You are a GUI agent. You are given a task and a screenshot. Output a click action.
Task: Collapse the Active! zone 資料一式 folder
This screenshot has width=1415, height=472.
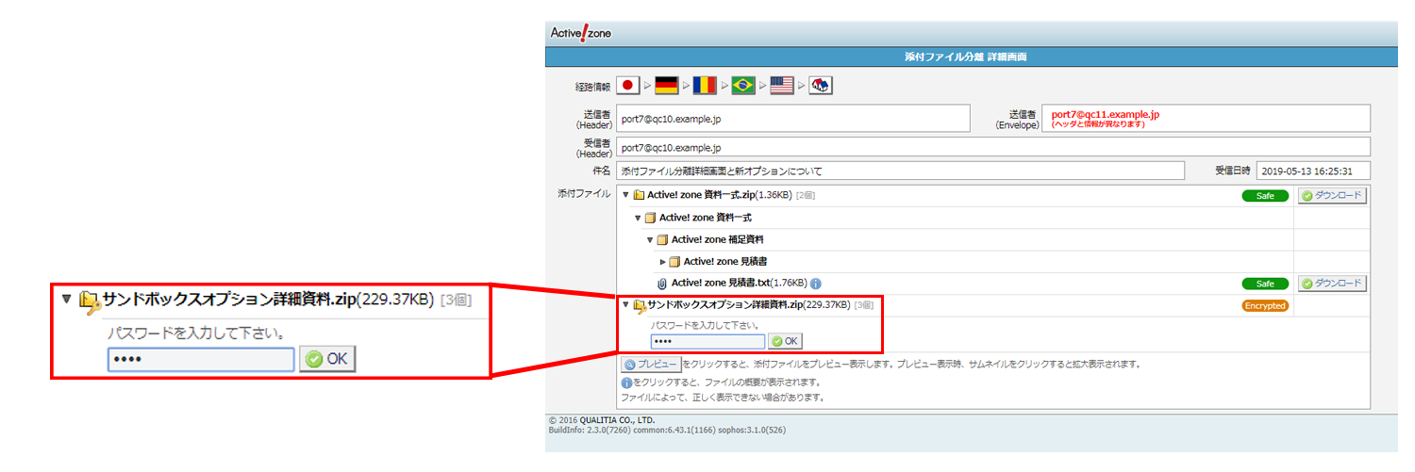pyautogui.click(x=638, y=218)
